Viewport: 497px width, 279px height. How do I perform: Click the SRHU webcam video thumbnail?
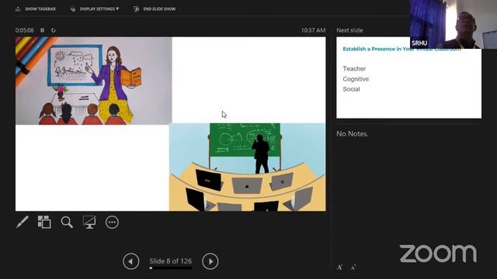(x=454, y=24)
